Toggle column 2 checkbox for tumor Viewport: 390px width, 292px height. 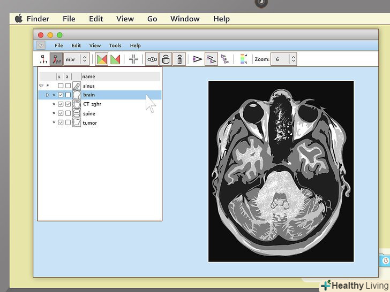click(x=68, y=123)
